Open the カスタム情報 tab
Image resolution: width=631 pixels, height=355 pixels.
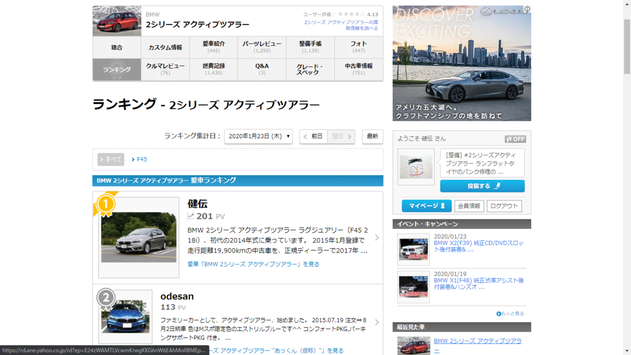[x=165, y=47]
